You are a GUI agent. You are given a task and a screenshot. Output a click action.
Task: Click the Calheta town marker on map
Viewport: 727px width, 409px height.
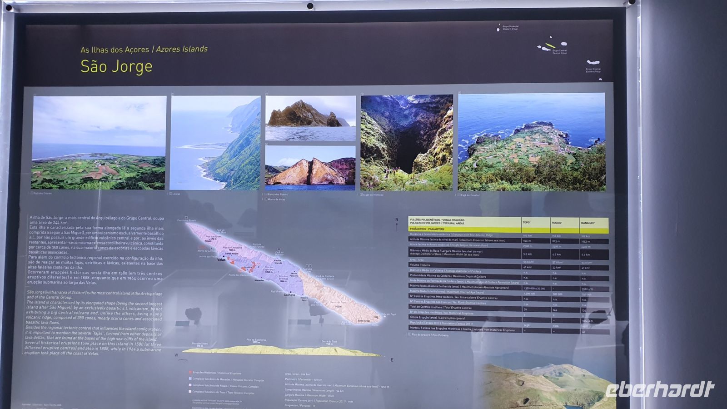289,294
